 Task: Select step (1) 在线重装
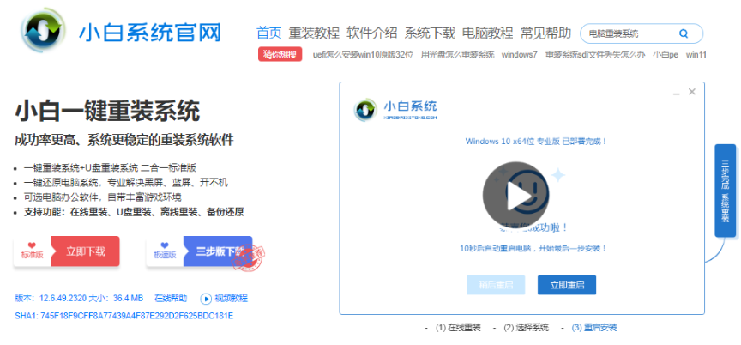458,328
